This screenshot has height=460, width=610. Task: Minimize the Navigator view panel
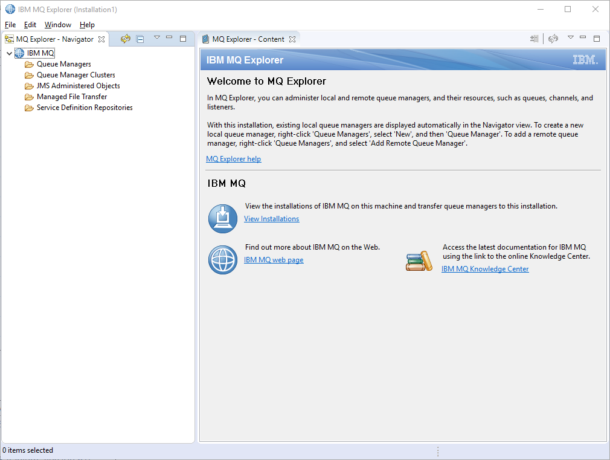[x=169, y=37]
